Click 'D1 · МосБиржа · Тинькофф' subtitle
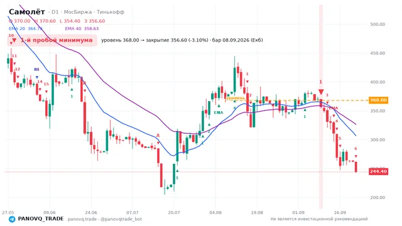Viewport: 402px width, 226px height. pos(88,12)
